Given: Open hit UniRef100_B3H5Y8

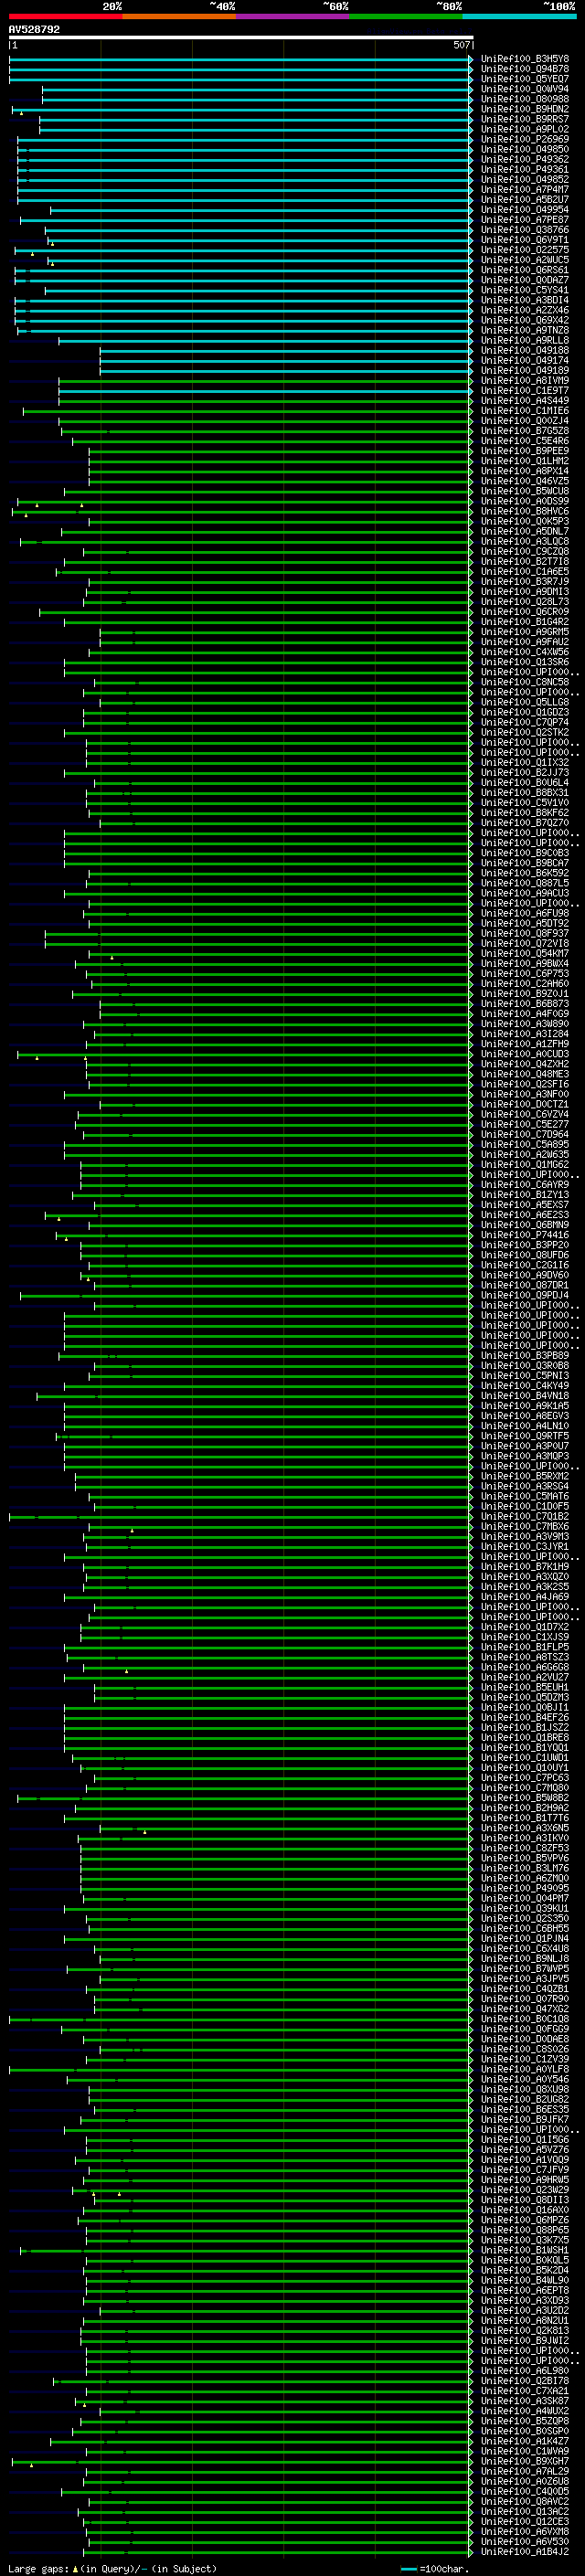Looking at the screenshot, I should click(524, 59).
